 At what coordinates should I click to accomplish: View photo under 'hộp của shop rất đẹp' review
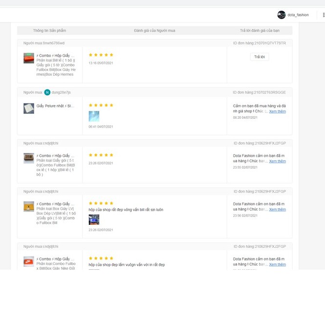94,220
